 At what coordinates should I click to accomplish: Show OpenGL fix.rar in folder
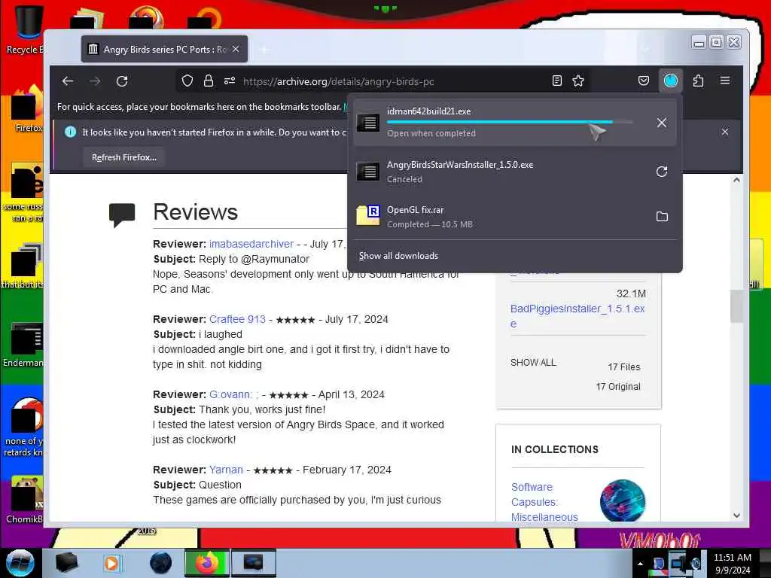tap(662, 216)
